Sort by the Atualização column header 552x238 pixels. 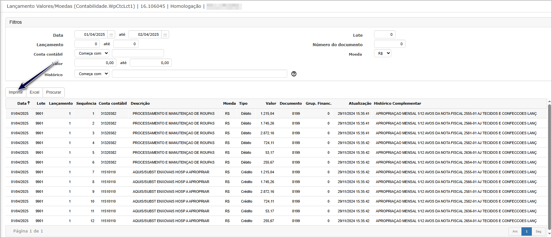pyautogui.click(x=360, y=103)
